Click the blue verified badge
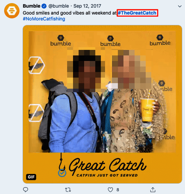 44,6
